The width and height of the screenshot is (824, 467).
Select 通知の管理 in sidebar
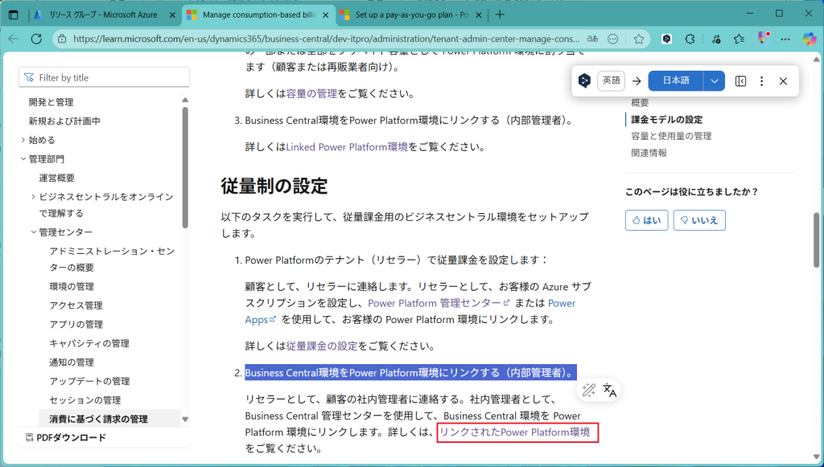(72, 362)
